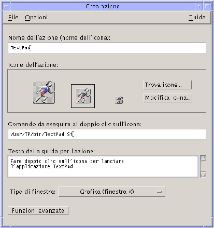The width and height of the screenshot is (214, 228).
Task: Open the Opzioni menu
Action: point(36,17)
